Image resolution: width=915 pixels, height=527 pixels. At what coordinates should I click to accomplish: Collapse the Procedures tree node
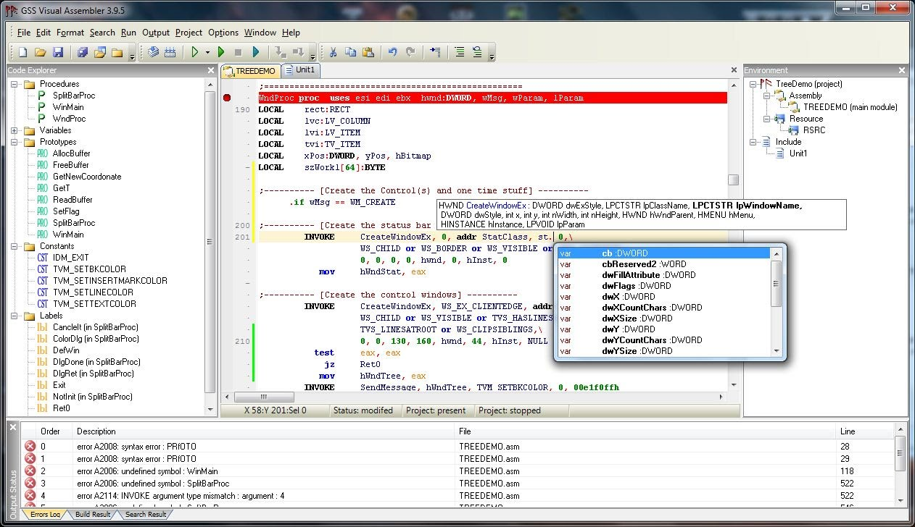(x=15, y=84)
